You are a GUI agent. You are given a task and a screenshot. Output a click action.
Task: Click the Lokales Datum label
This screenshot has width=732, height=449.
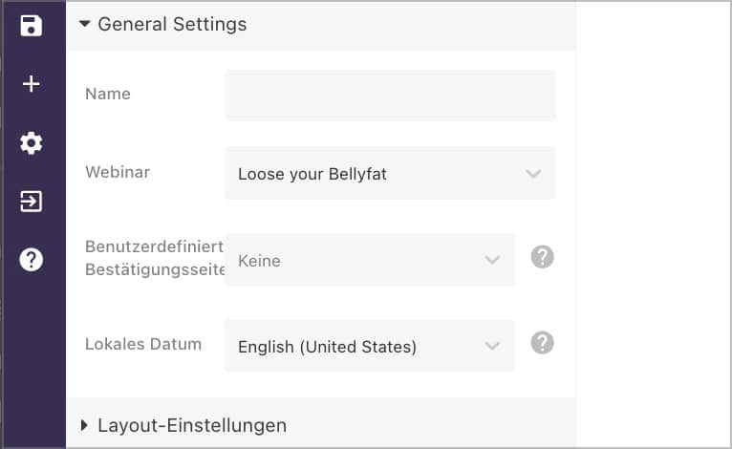143,344
